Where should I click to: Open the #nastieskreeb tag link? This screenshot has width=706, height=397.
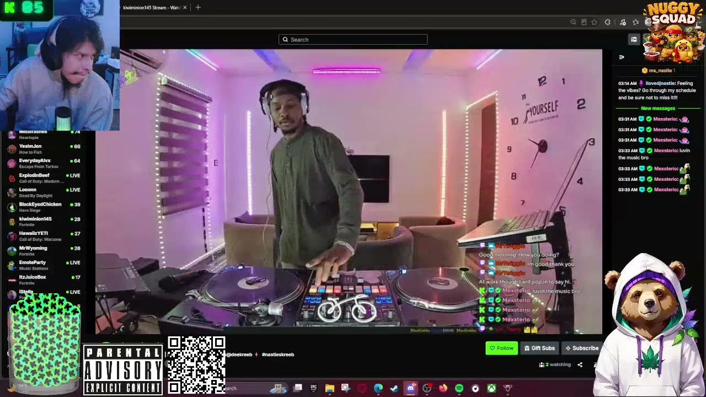278,355
